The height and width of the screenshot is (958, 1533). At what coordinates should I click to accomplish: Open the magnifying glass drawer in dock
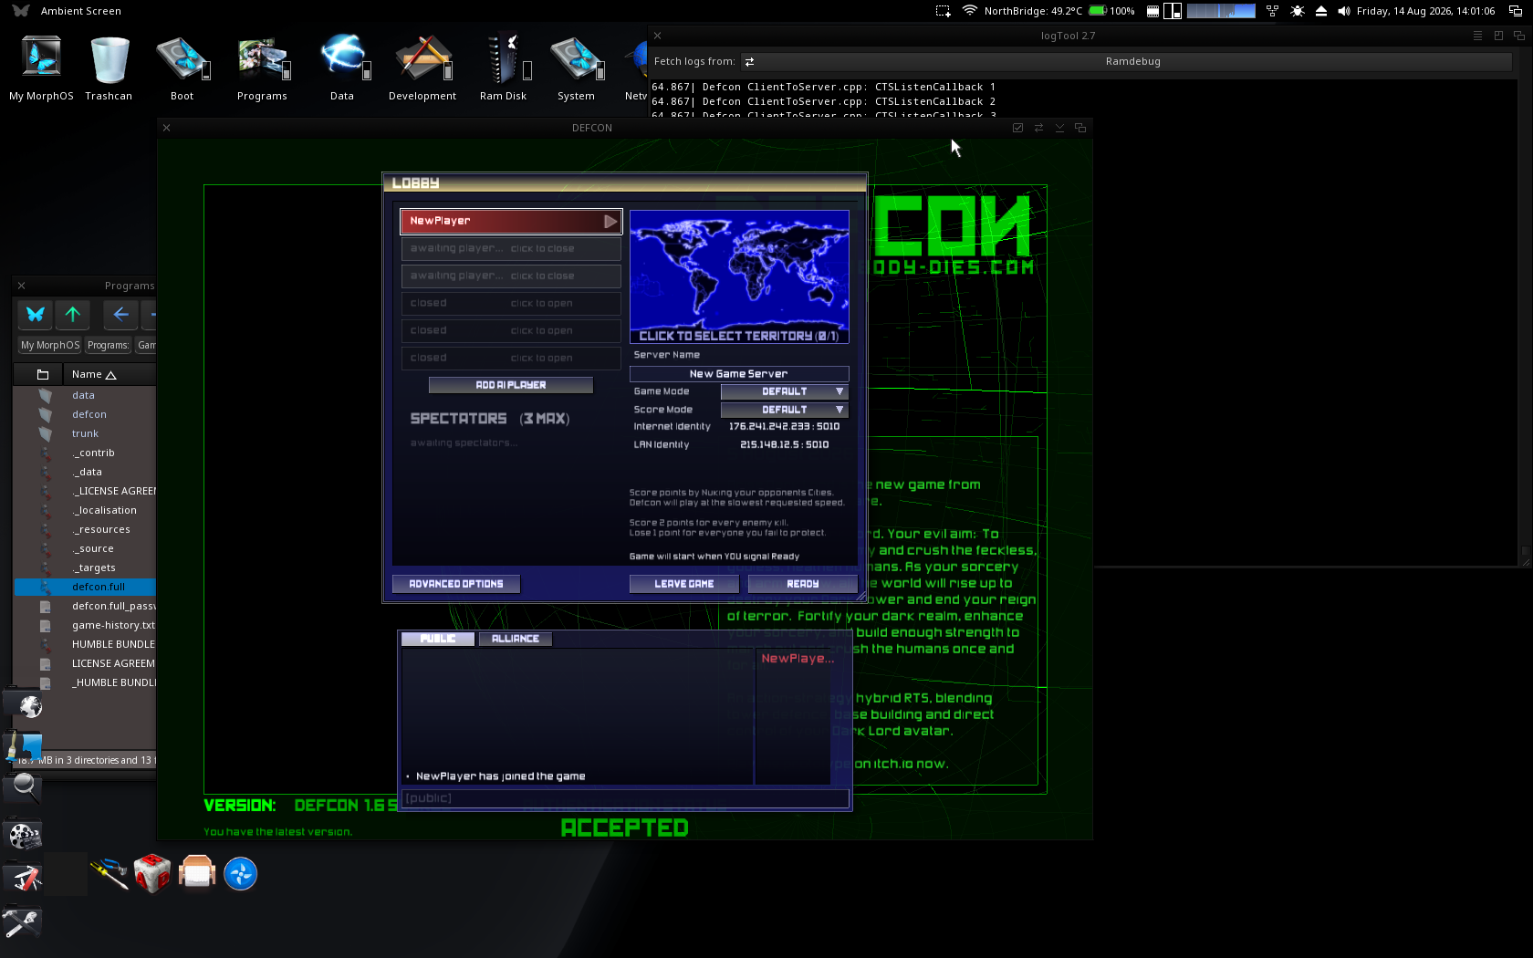tap(25, 786)
